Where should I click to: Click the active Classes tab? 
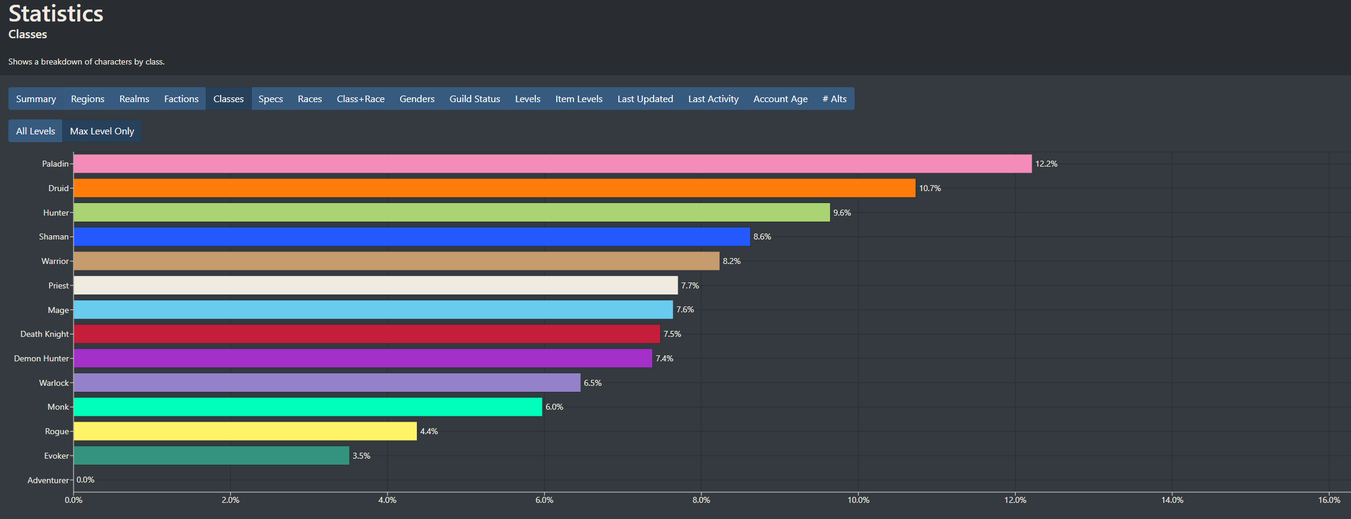point(228,99)
